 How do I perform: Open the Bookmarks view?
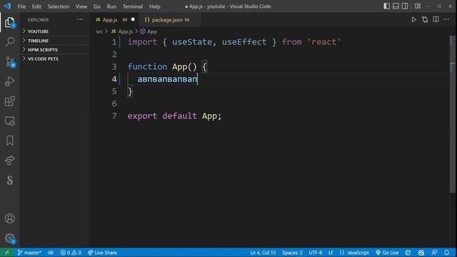(x=9, y=141)
